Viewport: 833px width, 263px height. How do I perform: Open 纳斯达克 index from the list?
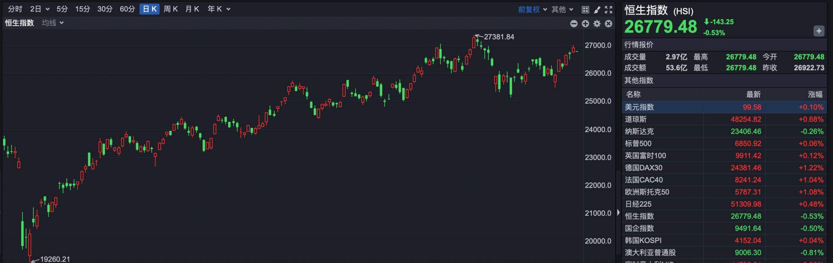pos(639,131)
